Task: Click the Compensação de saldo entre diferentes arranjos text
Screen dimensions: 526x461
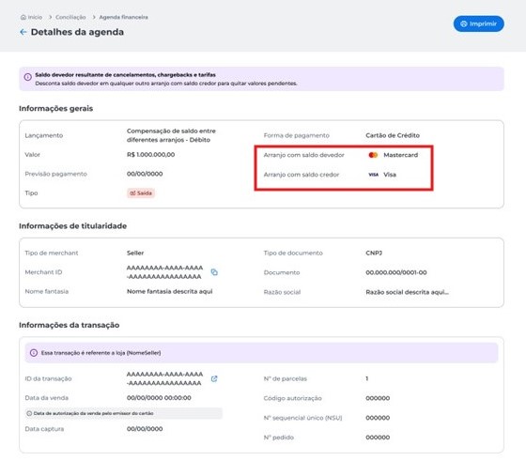Action: coord(171,135)
